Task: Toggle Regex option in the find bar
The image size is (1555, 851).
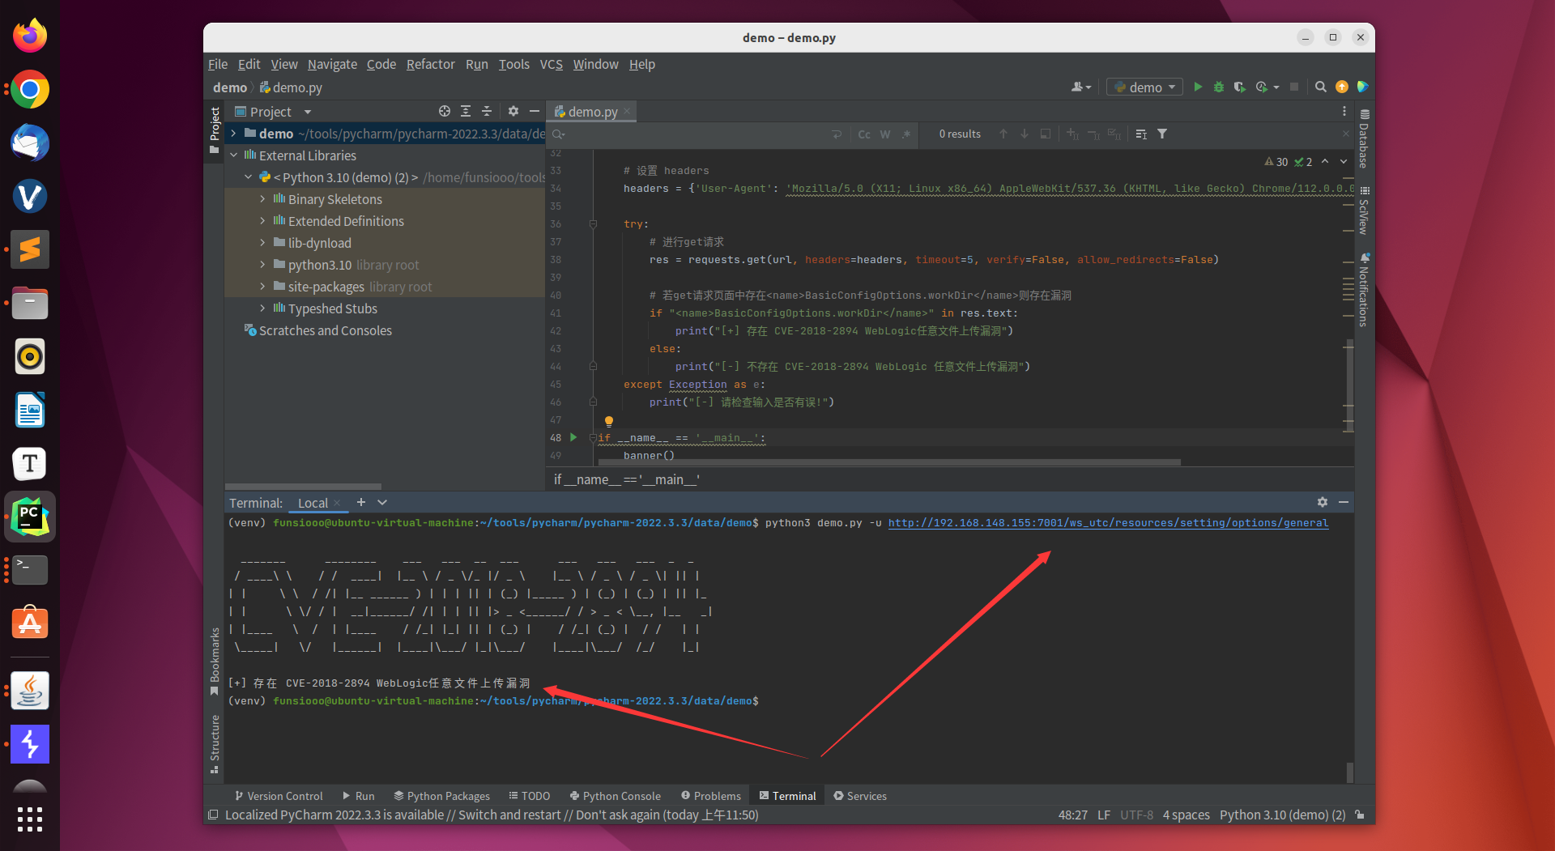Action: [906, 134]
